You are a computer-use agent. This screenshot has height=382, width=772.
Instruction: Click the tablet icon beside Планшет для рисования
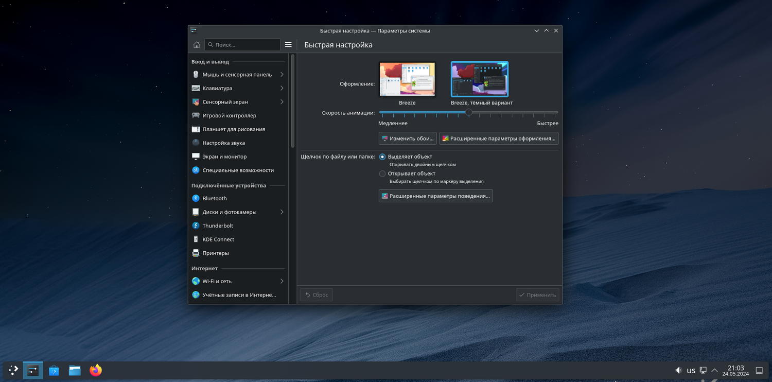pos(196,129)
